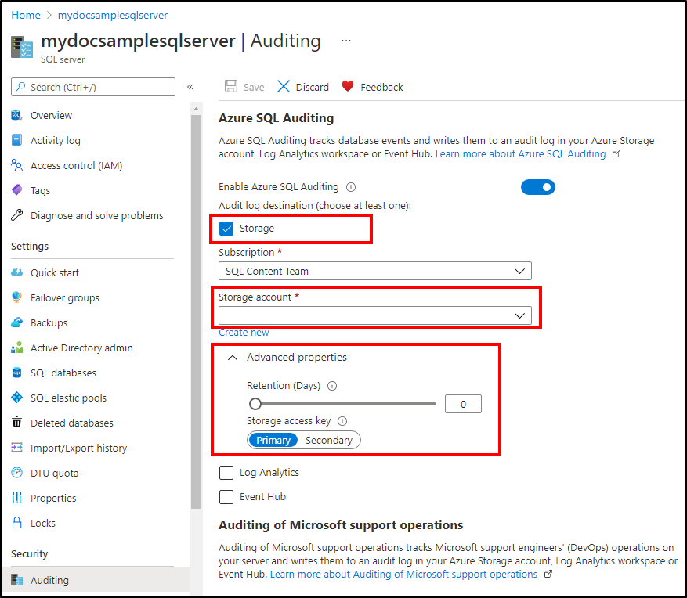Click the Overview sidebar icon

[16, 115]
